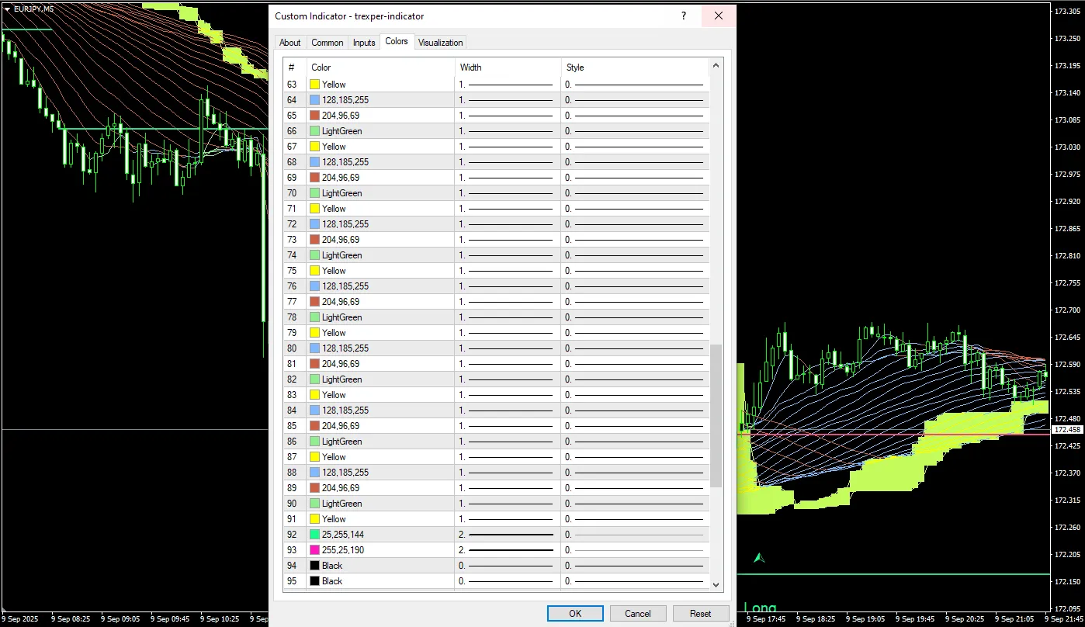
Task: Click the black swatch icon in row 95
Action: coord(315,581)
